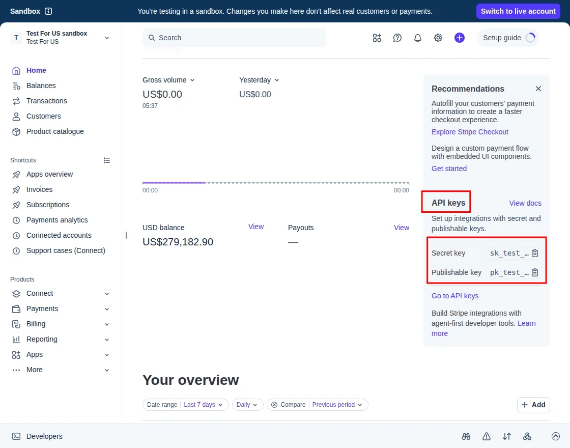Open the help question mark icon
The height and width of the screenshot is (448, 570).
tap(397, 38)
